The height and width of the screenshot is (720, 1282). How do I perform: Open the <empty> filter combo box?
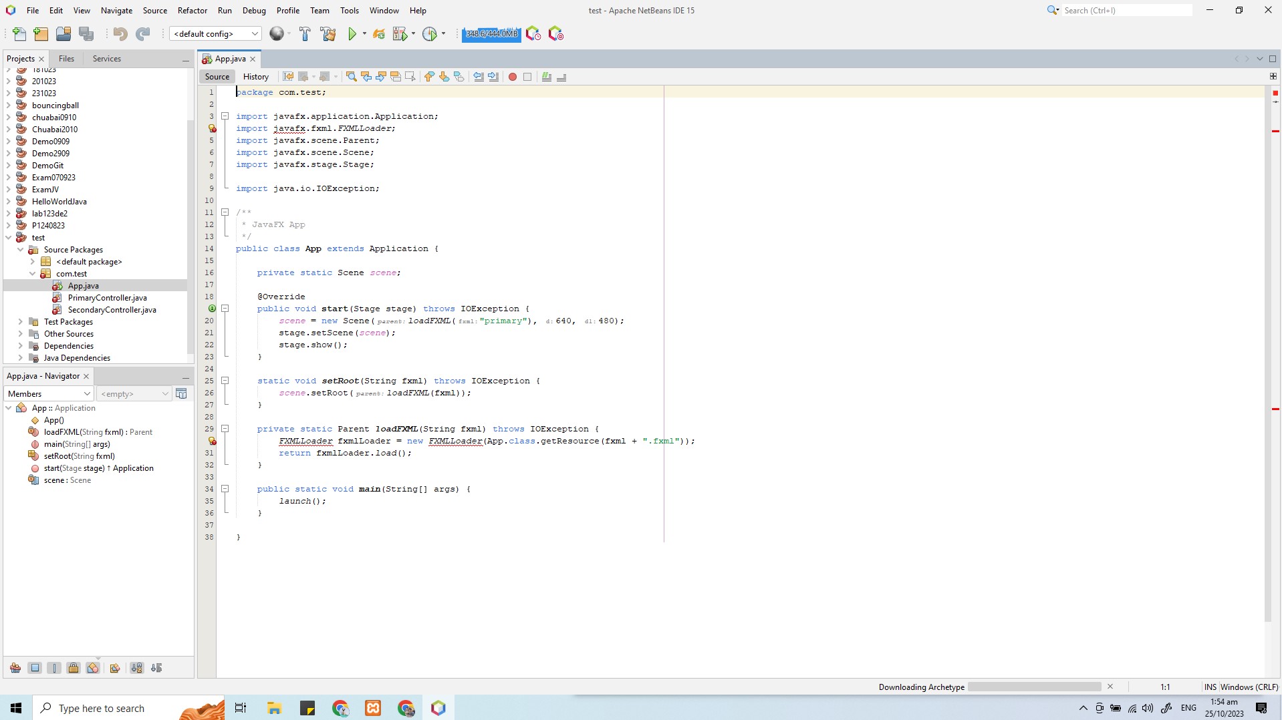pyautogui.click(x=134, y=394)
